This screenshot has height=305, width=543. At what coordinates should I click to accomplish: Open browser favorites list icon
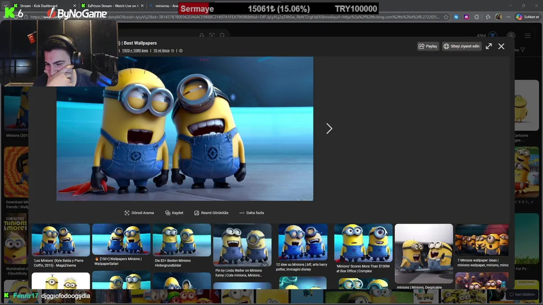point(488,17)
